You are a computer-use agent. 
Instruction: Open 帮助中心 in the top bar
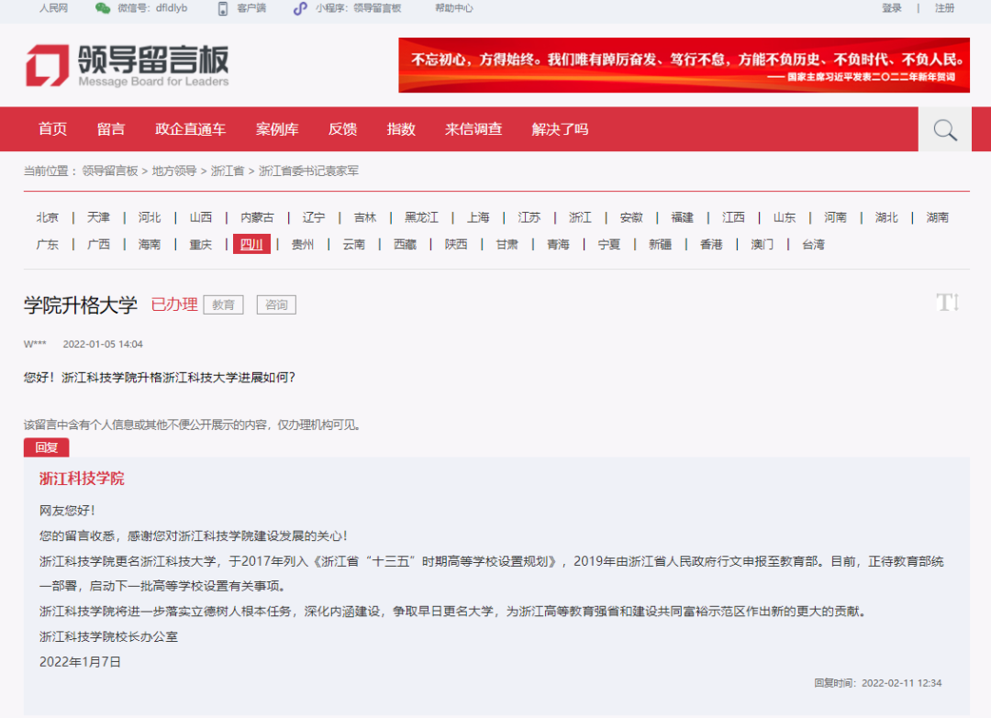(x=453, y=10)
